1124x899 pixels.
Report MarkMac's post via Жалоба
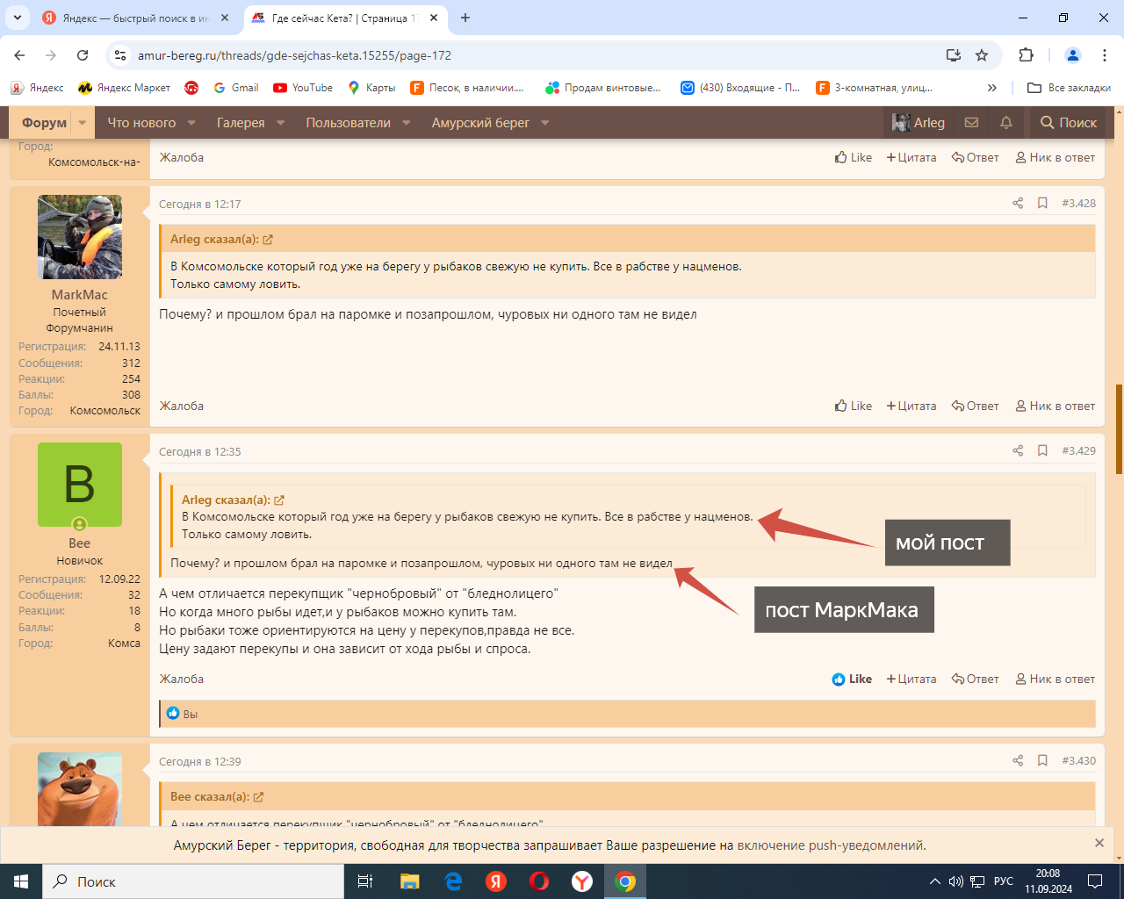pyautogui.click(x=181, y=406)
